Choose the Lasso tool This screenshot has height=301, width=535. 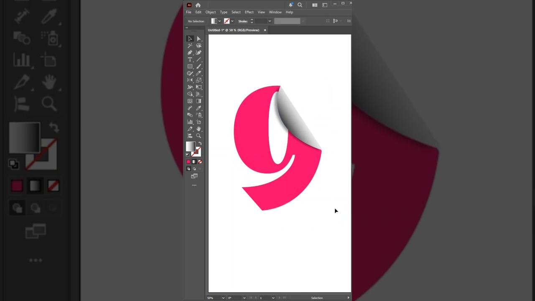(x=199, y=46)
